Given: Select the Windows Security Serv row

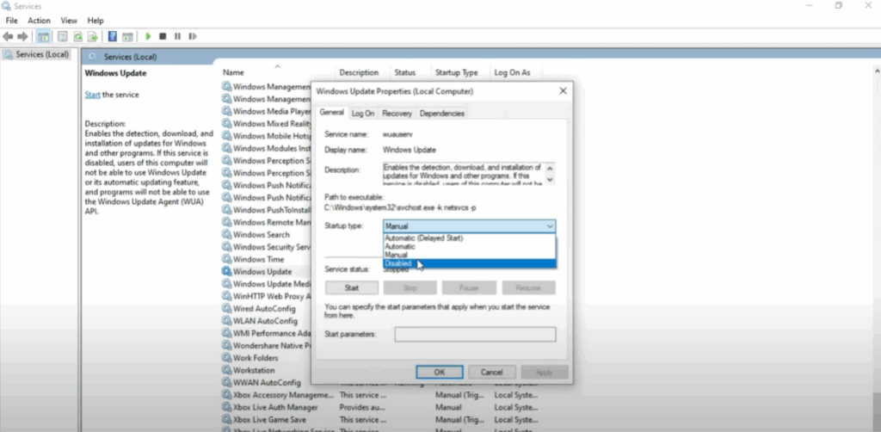Looking at the screenshot, I should [267, 247].
